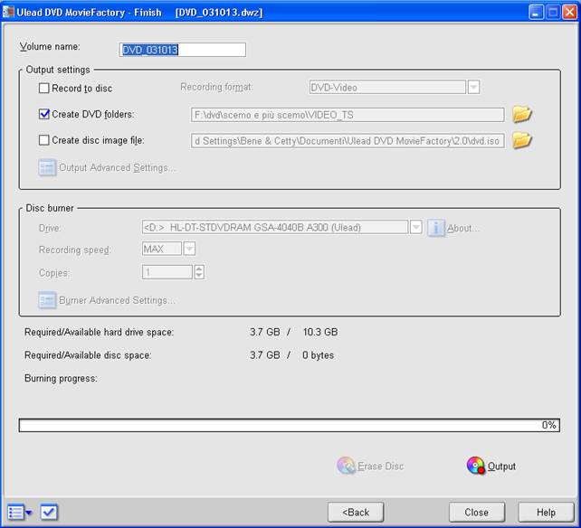Click the 0 bytes available disc space value
581x528 pixels.
(318, 355)
